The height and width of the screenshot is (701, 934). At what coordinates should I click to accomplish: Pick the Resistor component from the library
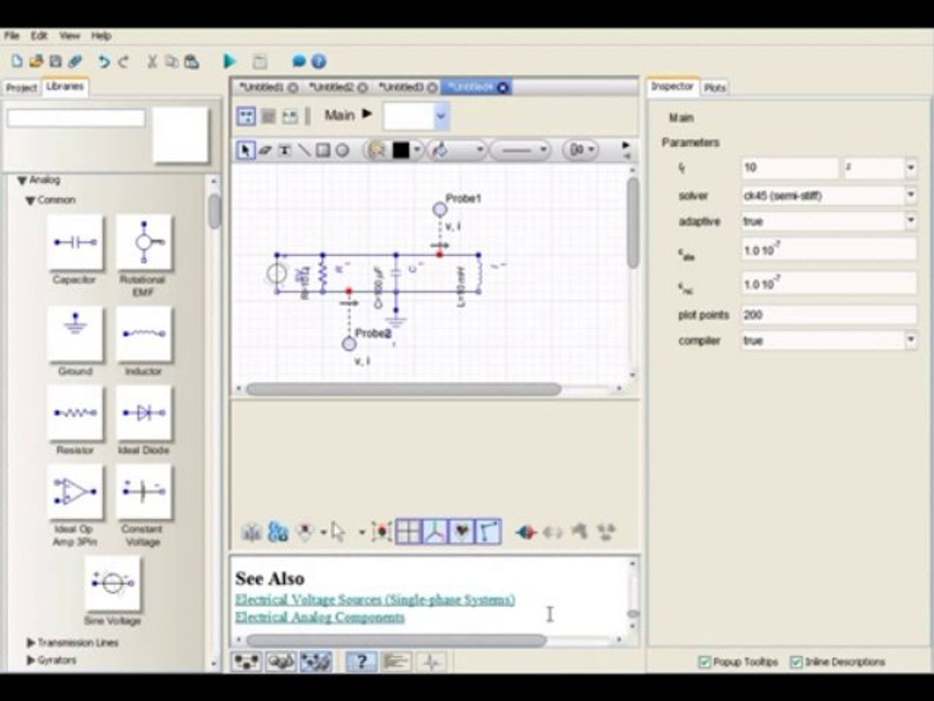(x=75, y=413)
